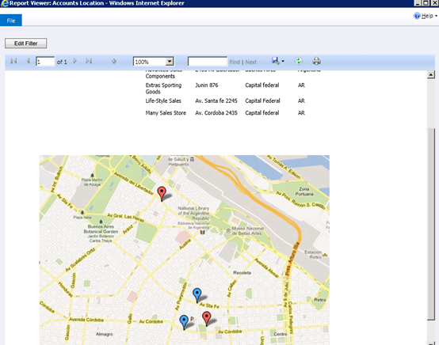Click Internet Explorer logo in title bar

pyautogui.click(x=5, y=3)
